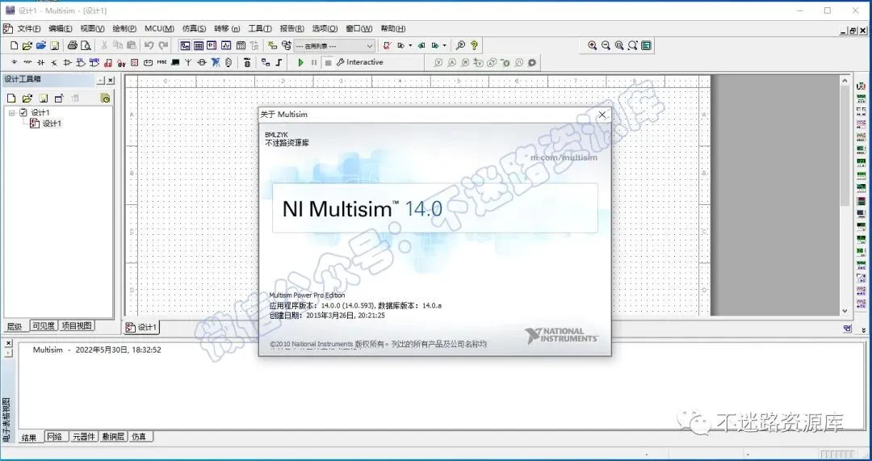The image size is (872, 461).
Task: Click the Print Preview icon
Action: [x=86, y=45]
